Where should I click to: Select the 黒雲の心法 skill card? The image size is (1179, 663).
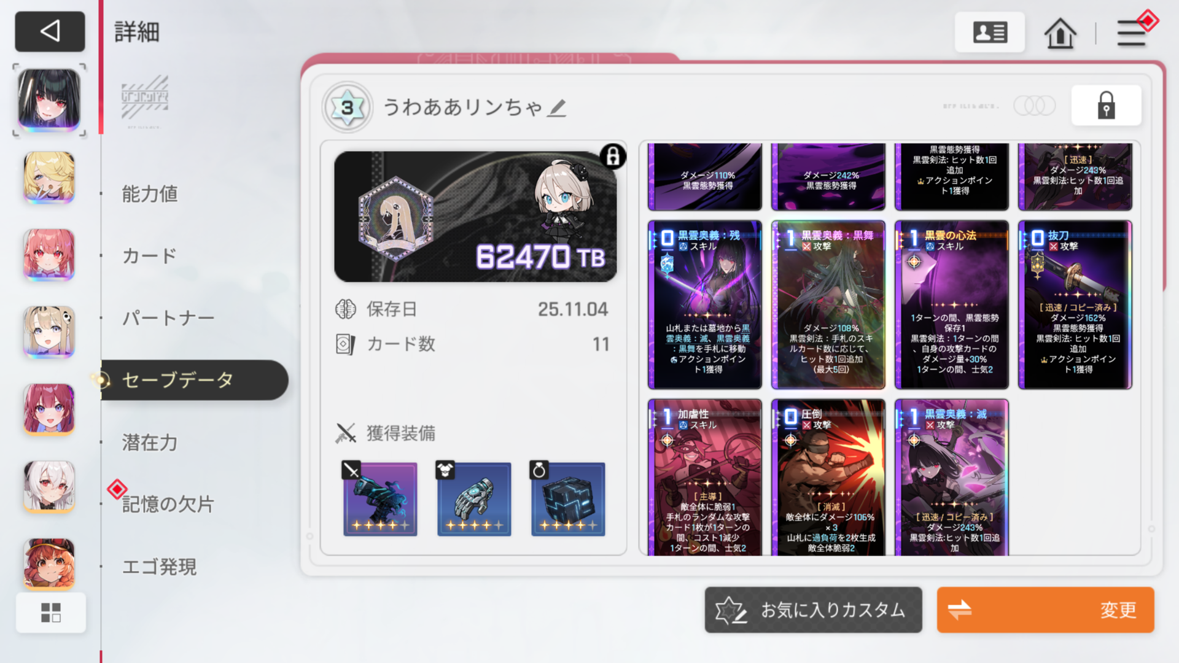[x=951, y=305]
